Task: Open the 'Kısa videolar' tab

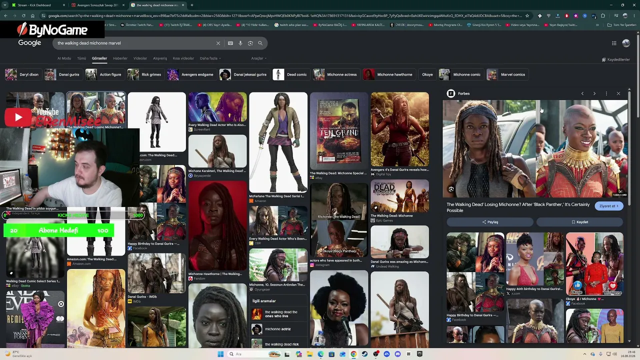Action: tap(183, 58)
